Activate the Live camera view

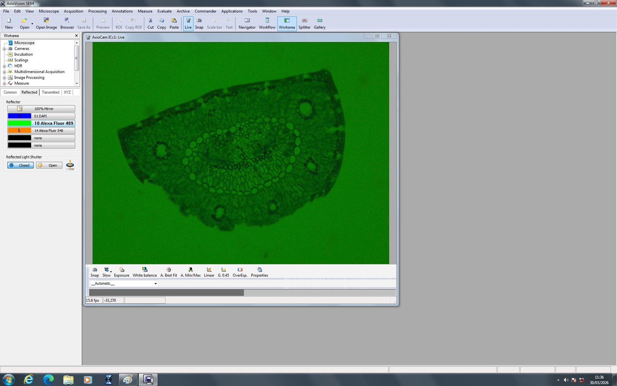tap(188, 23)
